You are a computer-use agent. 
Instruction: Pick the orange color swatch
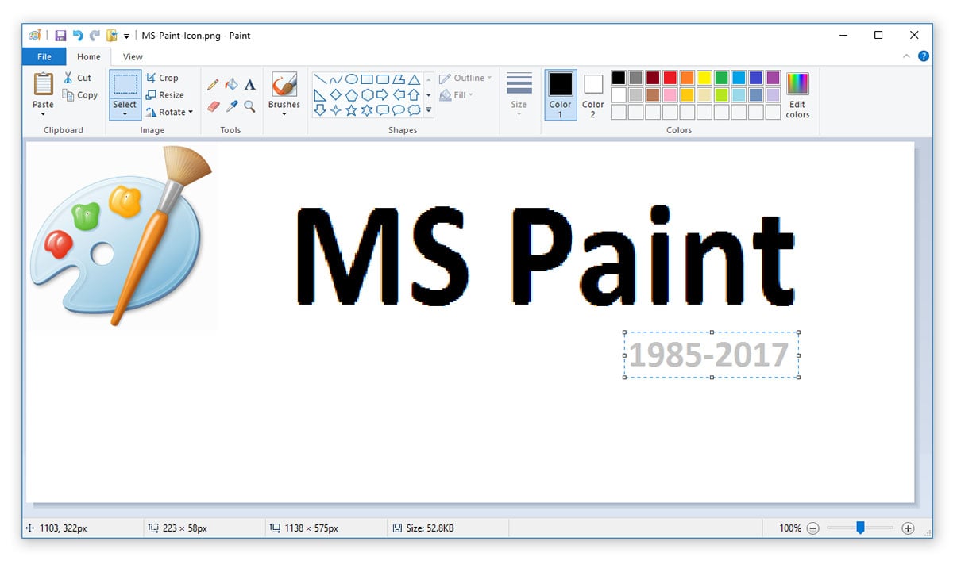687,78
